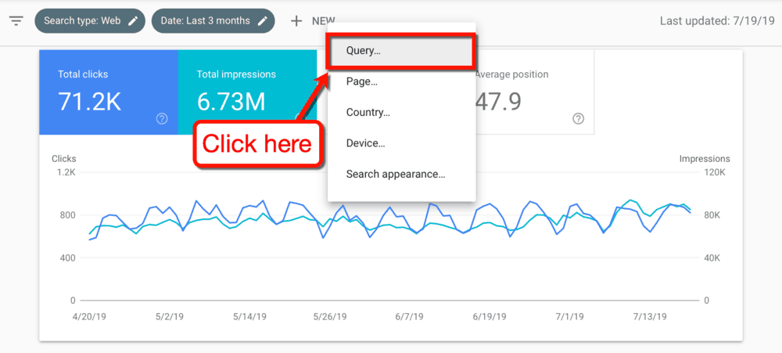Screen dimensions: 782x353
Task: Click the plus icon beside NEW
Action: click(296, 21)
